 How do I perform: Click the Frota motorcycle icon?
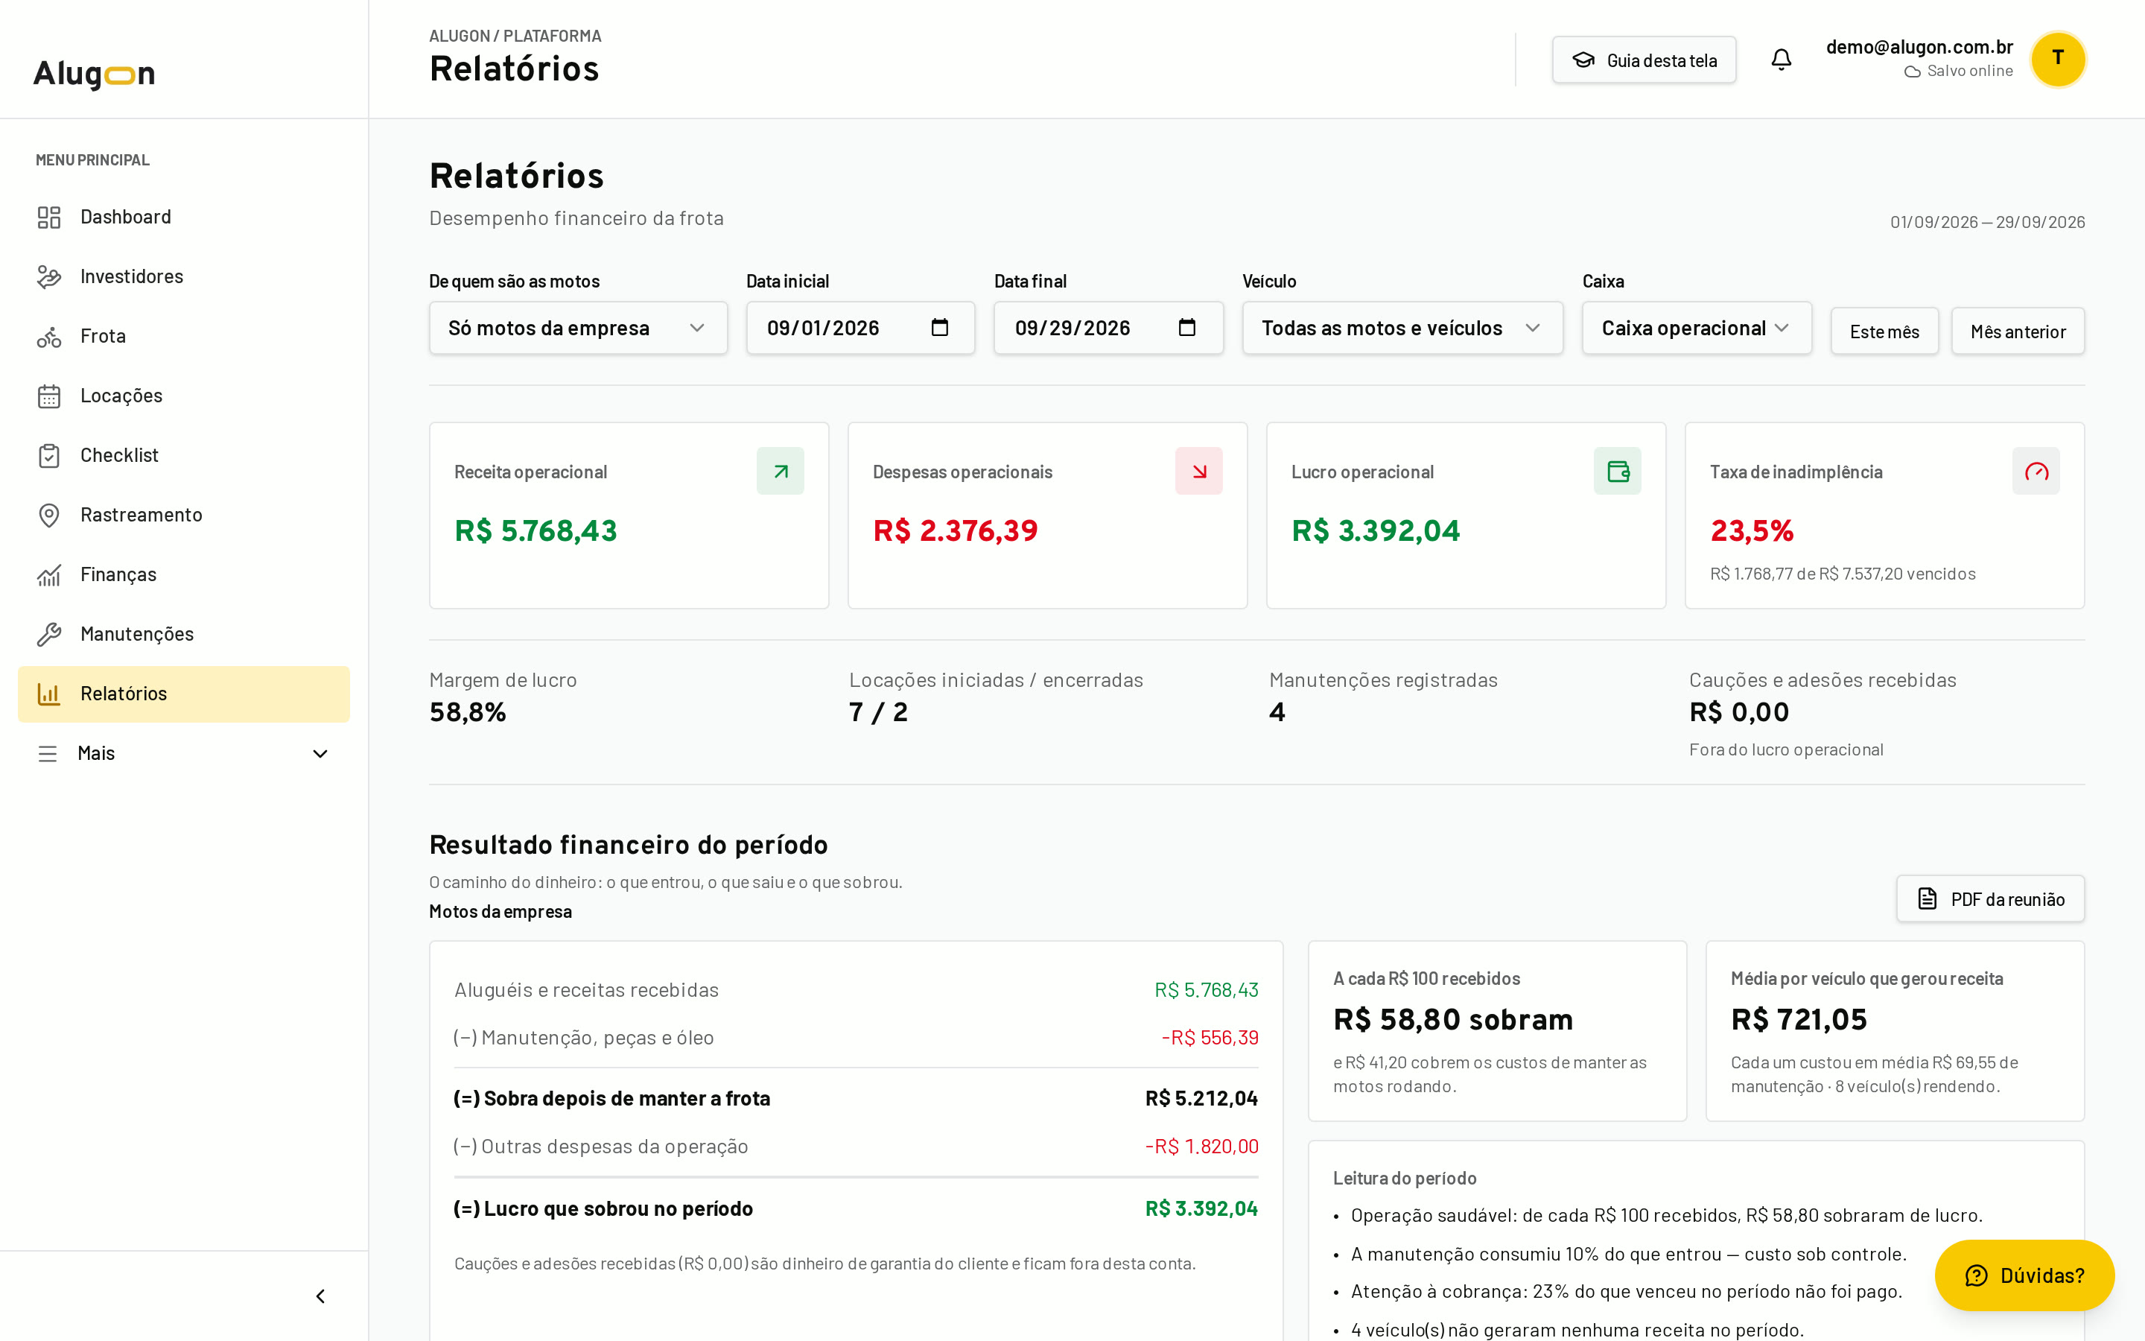48,336
